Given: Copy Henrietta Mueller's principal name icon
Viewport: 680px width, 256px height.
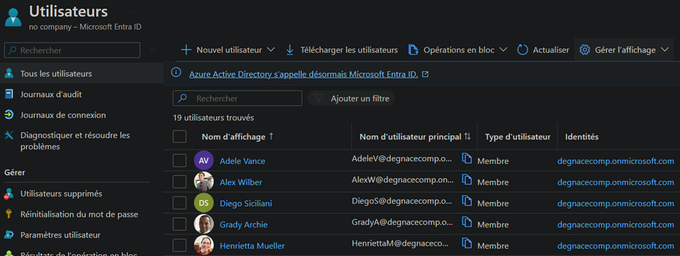Looking at the screenshot, I should coord(466,244).
